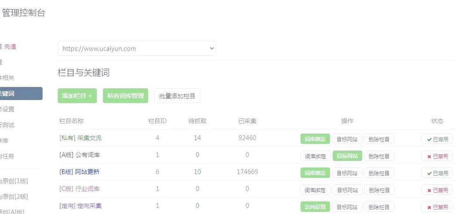Open the [定向] 定向采集 column link
456x214 pixels.
coord(80,206)
